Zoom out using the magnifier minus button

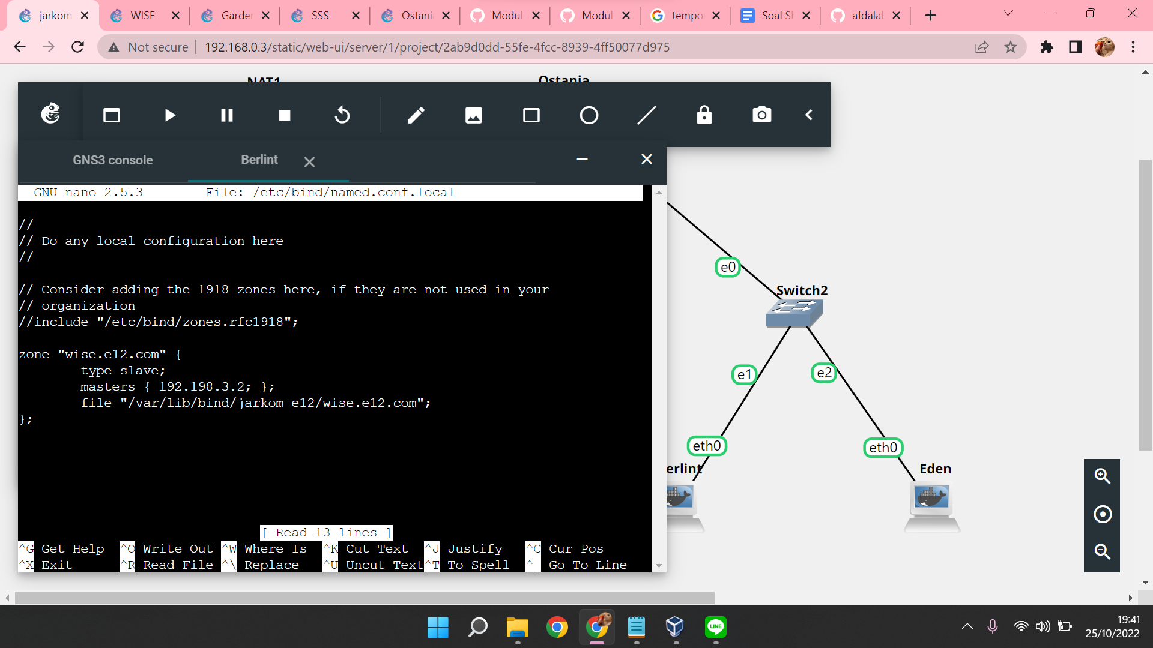point(1103,552)
